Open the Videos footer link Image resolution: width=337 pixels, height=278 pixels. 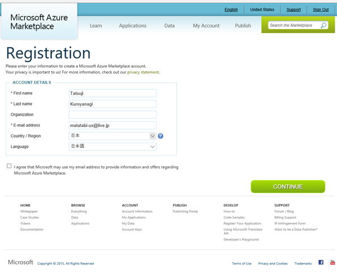(x=25, y=224)
